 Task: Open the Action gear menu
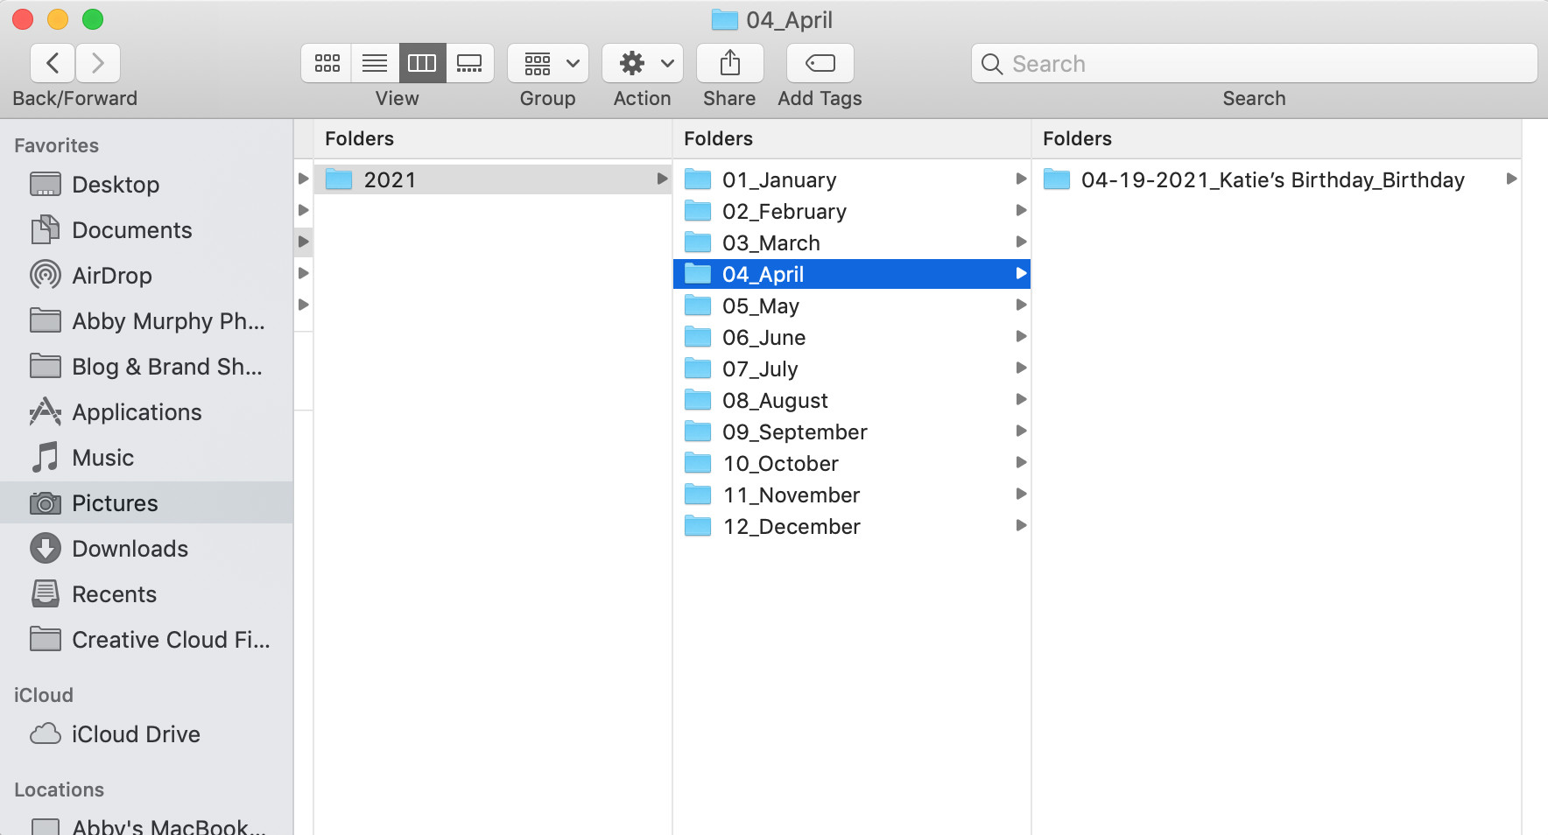pyautogui.click(x=643, y=63)
